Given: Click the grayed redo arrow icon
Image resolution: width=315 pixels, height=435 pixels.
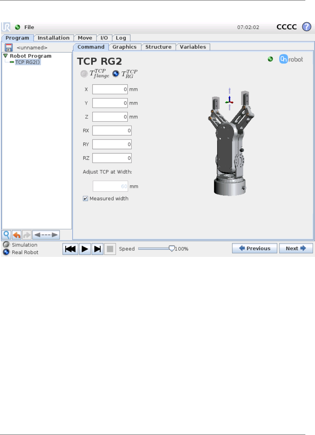Looking at the screenshot, I should (x=27, y=235).
